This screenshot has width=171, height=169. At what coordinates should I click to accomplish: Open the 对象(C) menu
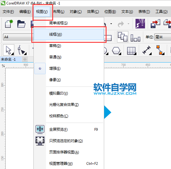[x=76, y=12]
